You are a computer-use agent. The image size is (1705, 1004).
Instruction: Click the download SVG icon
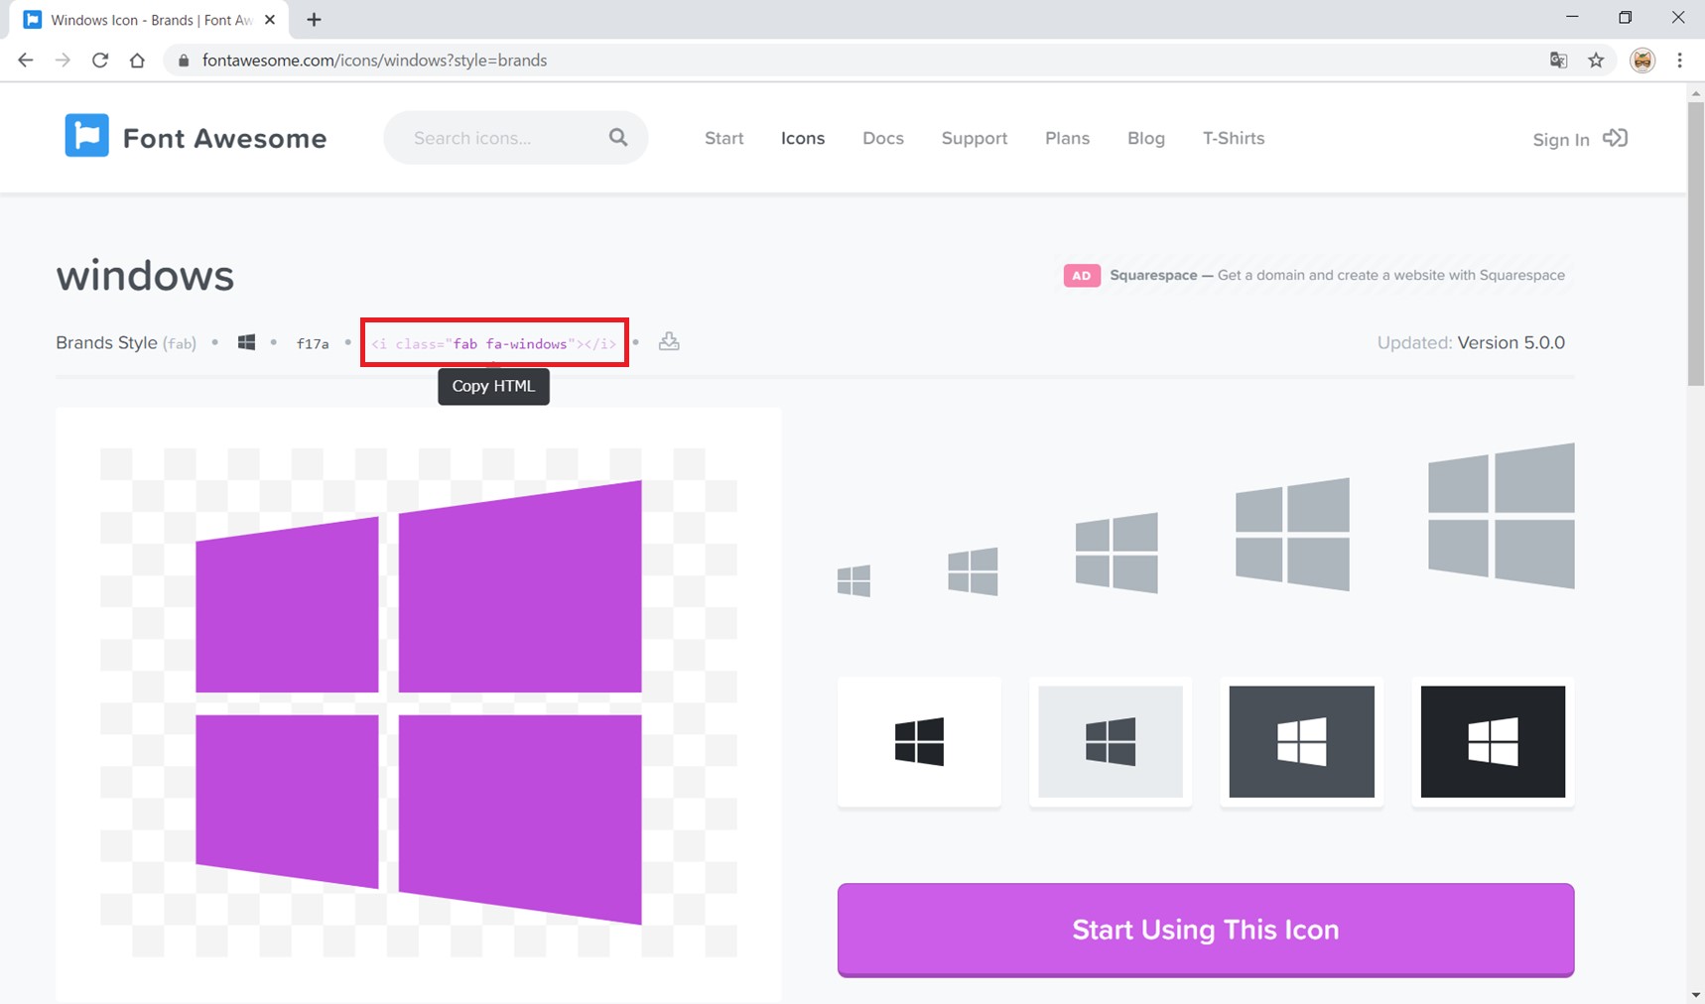[x=669, y=341]
